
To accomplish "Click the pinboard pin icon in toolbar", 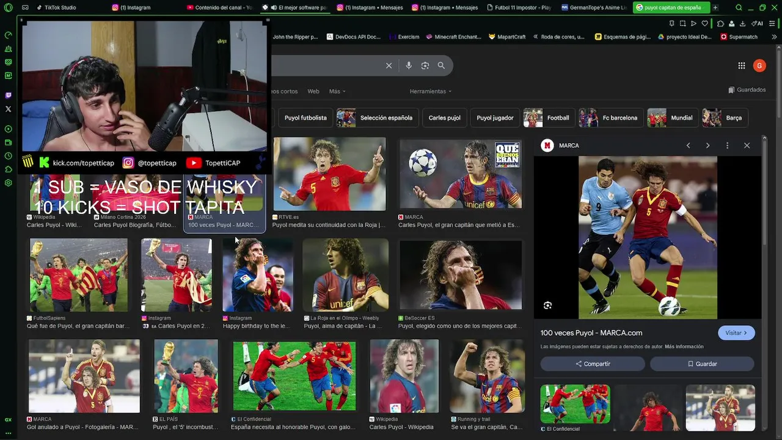I will (x=671, y=23).
